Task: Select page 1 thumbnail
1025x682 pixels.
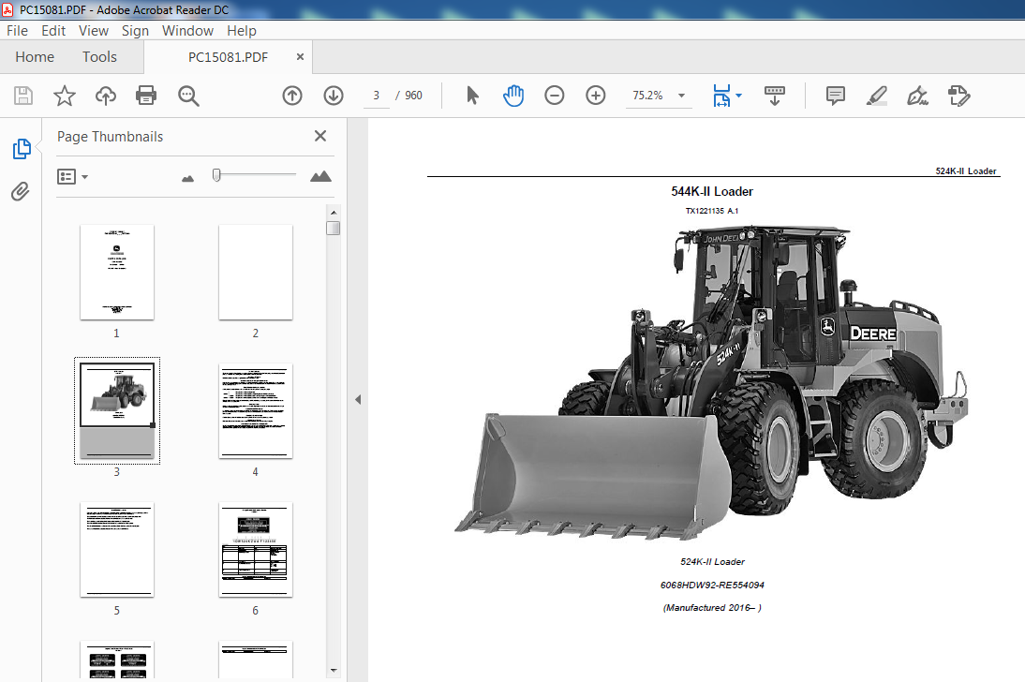Action: pos(117,272)
